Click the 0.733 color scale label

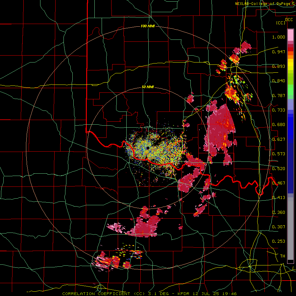click(x=279, y=110)
